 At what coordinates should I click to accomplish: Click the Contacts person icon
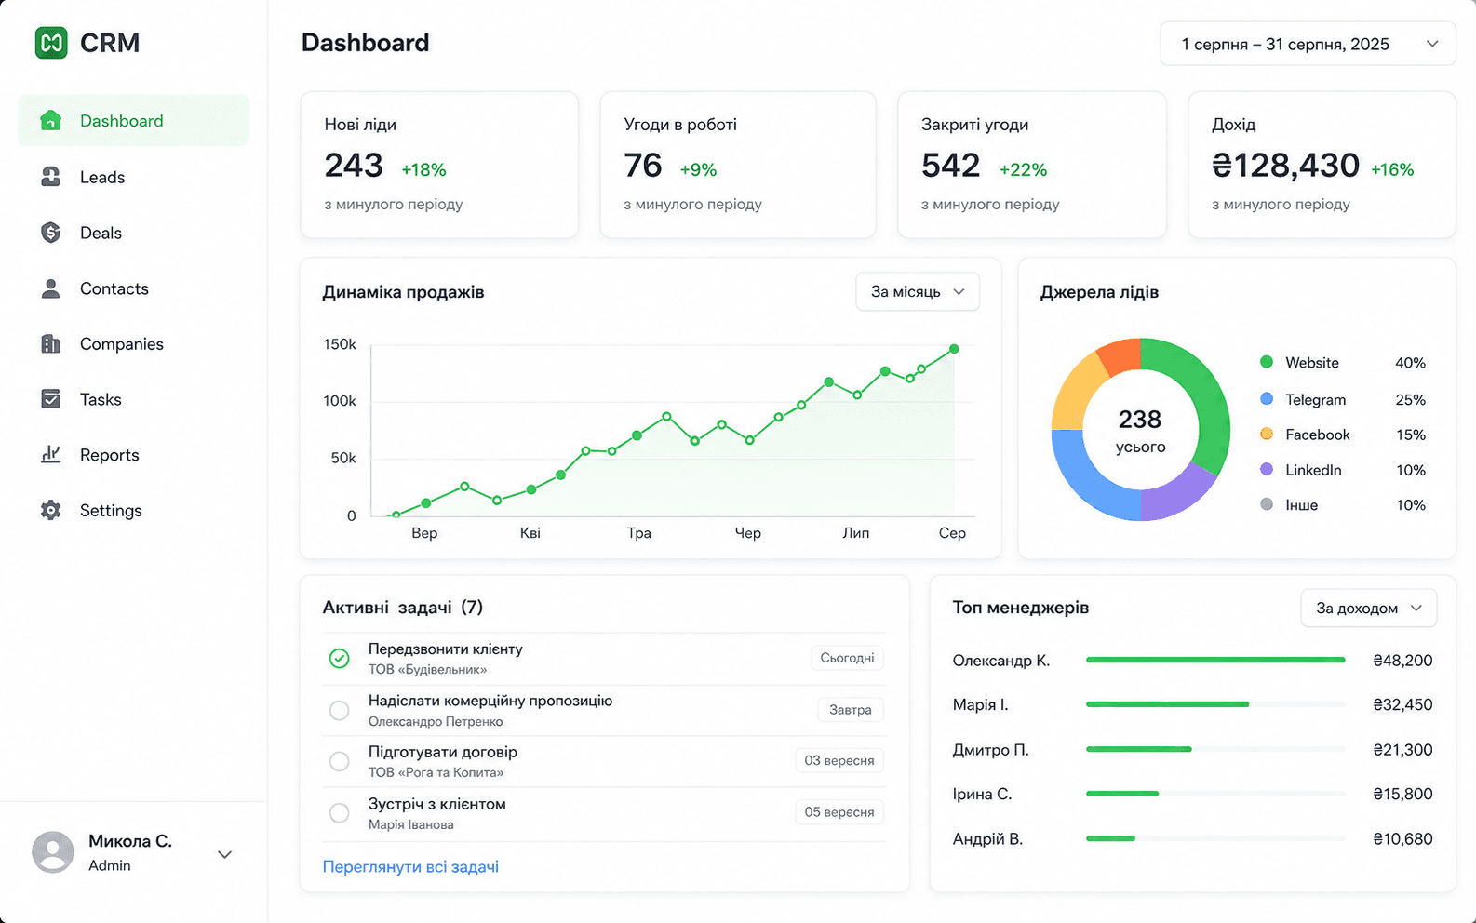[51, 288]
